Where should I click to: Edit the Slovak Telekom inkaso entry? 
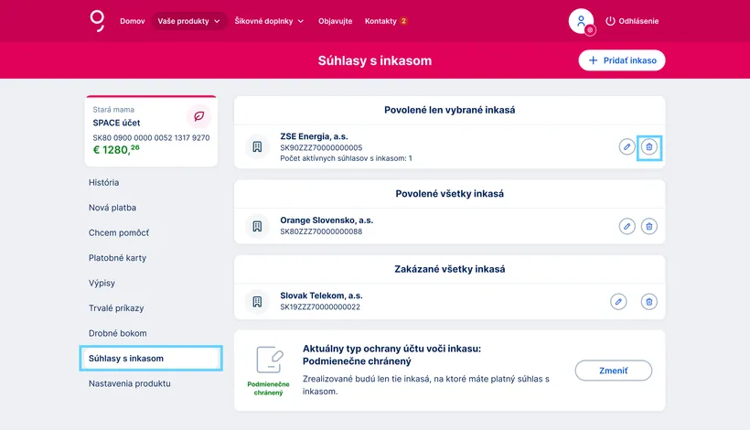619,301
